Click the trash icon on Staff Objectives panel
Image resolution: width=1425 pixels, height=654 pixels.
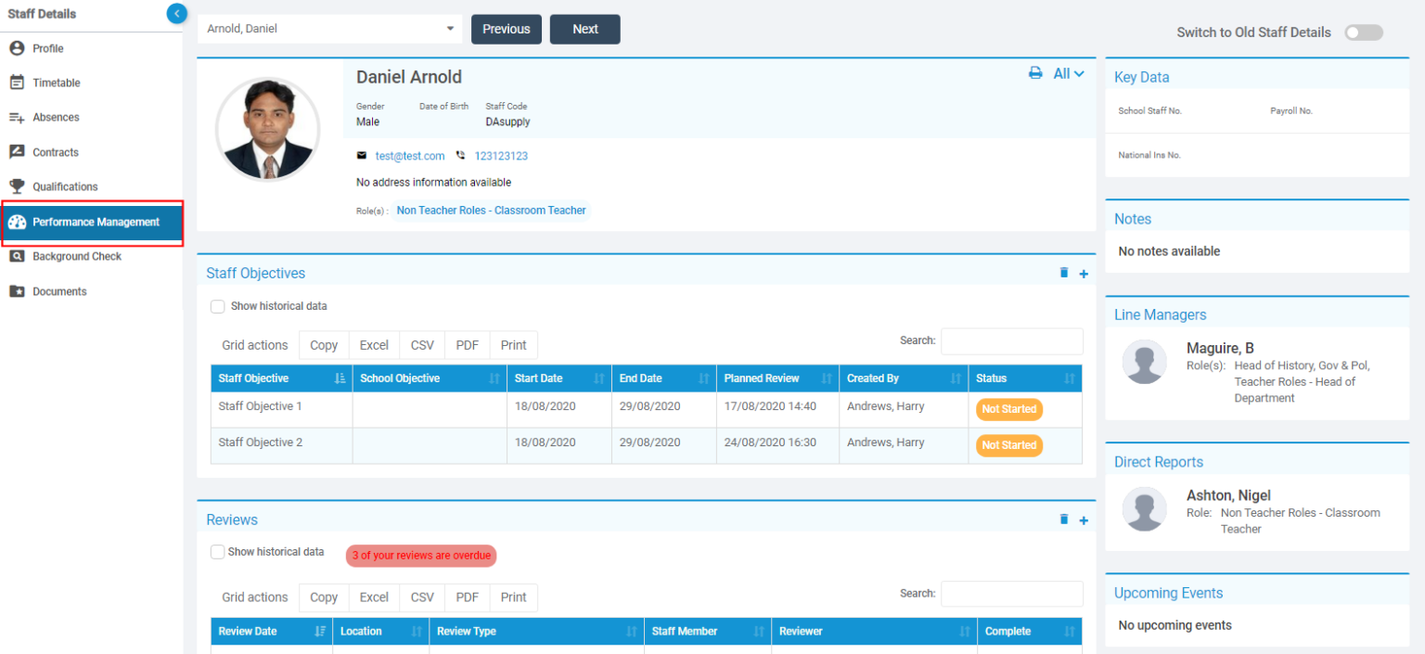[1064, 273]
